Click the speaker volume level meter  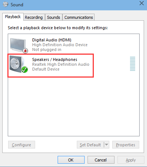(133, 64)
